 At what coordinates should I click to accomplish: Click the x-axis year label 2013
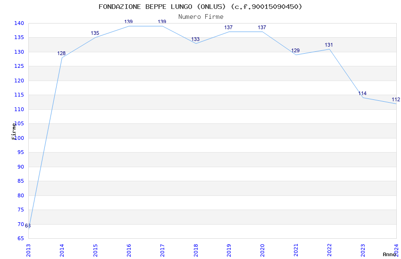[x=28, y=250]
